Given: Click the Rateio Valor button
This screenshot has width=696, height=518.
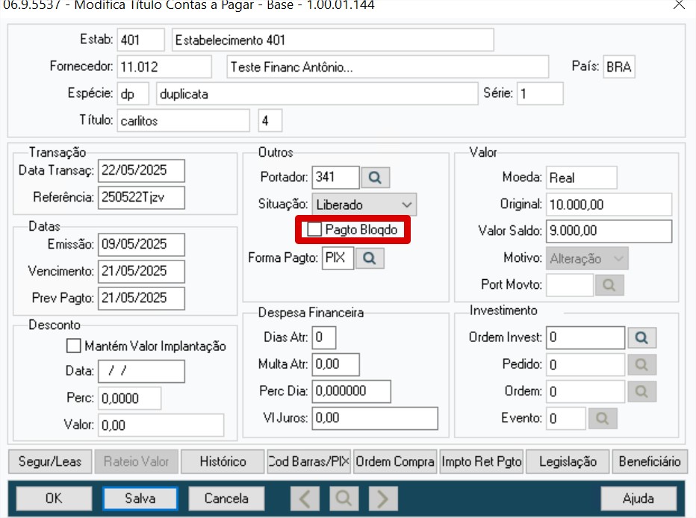Looking at the screenshot, I should point(136,461).
